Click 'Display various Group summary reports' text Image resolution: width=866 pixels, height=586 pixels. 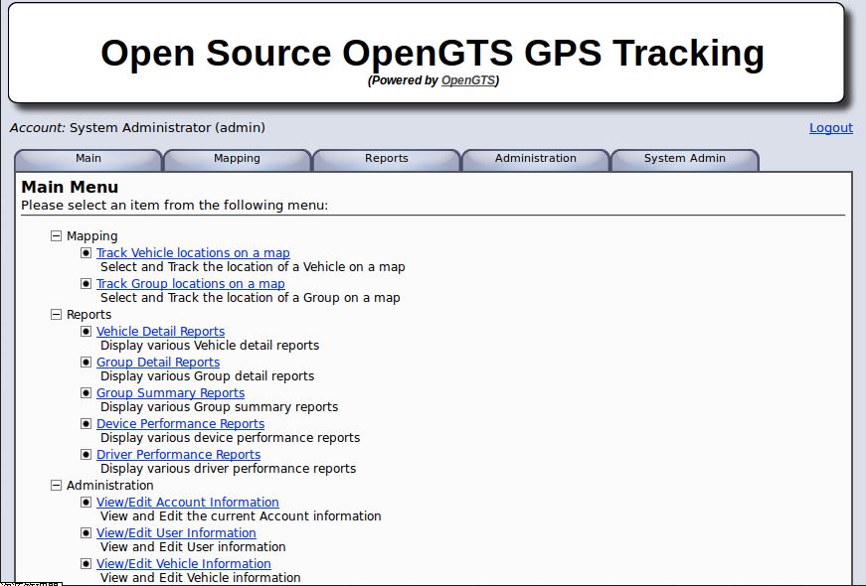(x=220, y=407)
